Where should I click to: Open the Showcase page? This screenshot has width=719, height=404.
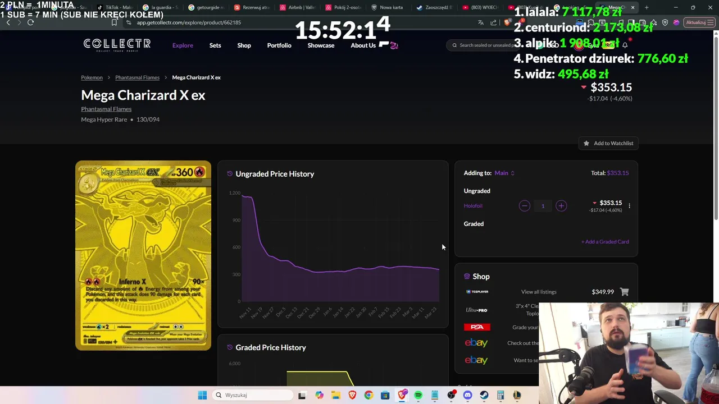(x=321, y=45)
